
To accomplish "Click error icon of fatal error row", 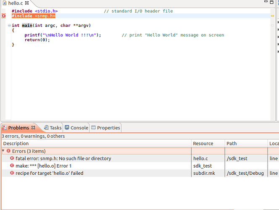I will [12, 158].
